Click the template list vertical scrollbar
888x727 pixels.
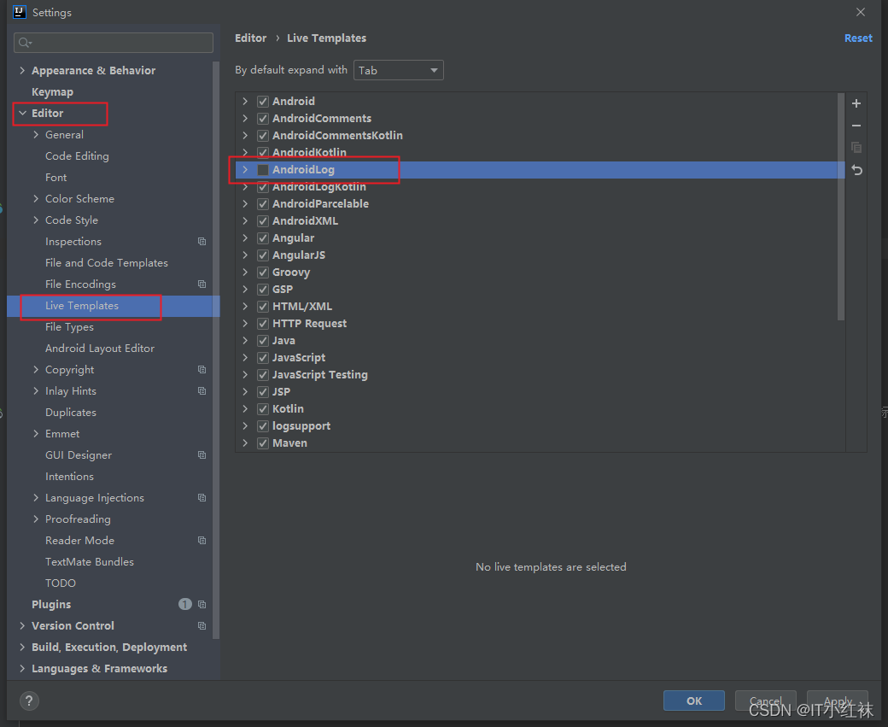click(840, 208)
